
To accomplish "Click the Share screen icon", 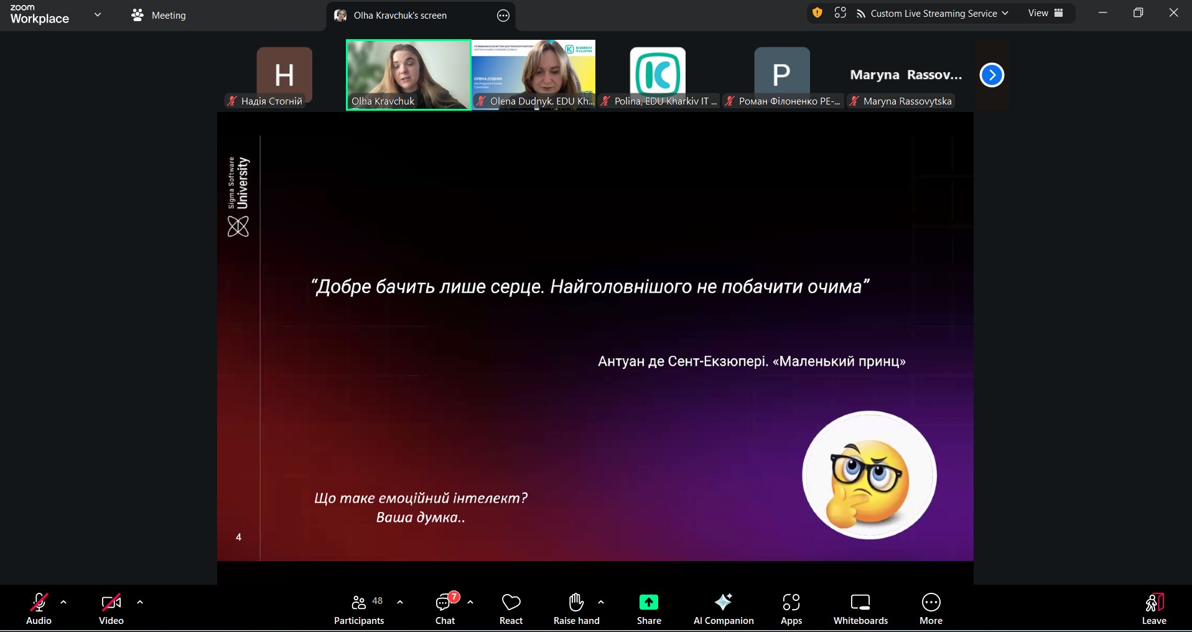I will (x=648, y=602).
